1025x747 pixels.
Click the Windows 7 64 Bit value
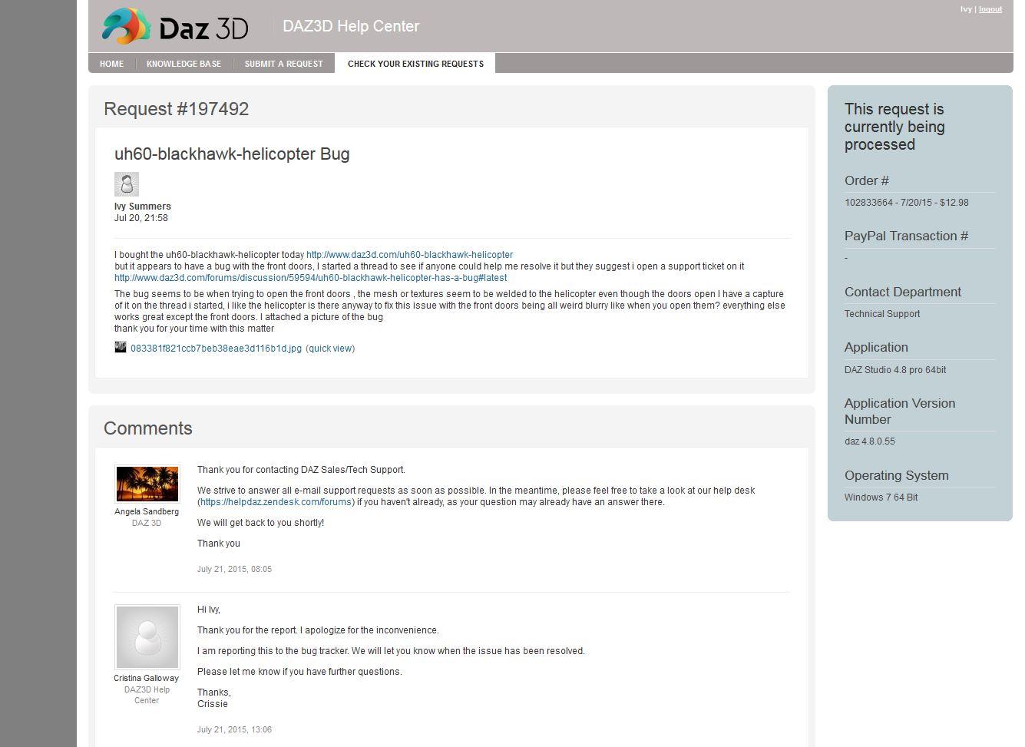pos(881,497)
